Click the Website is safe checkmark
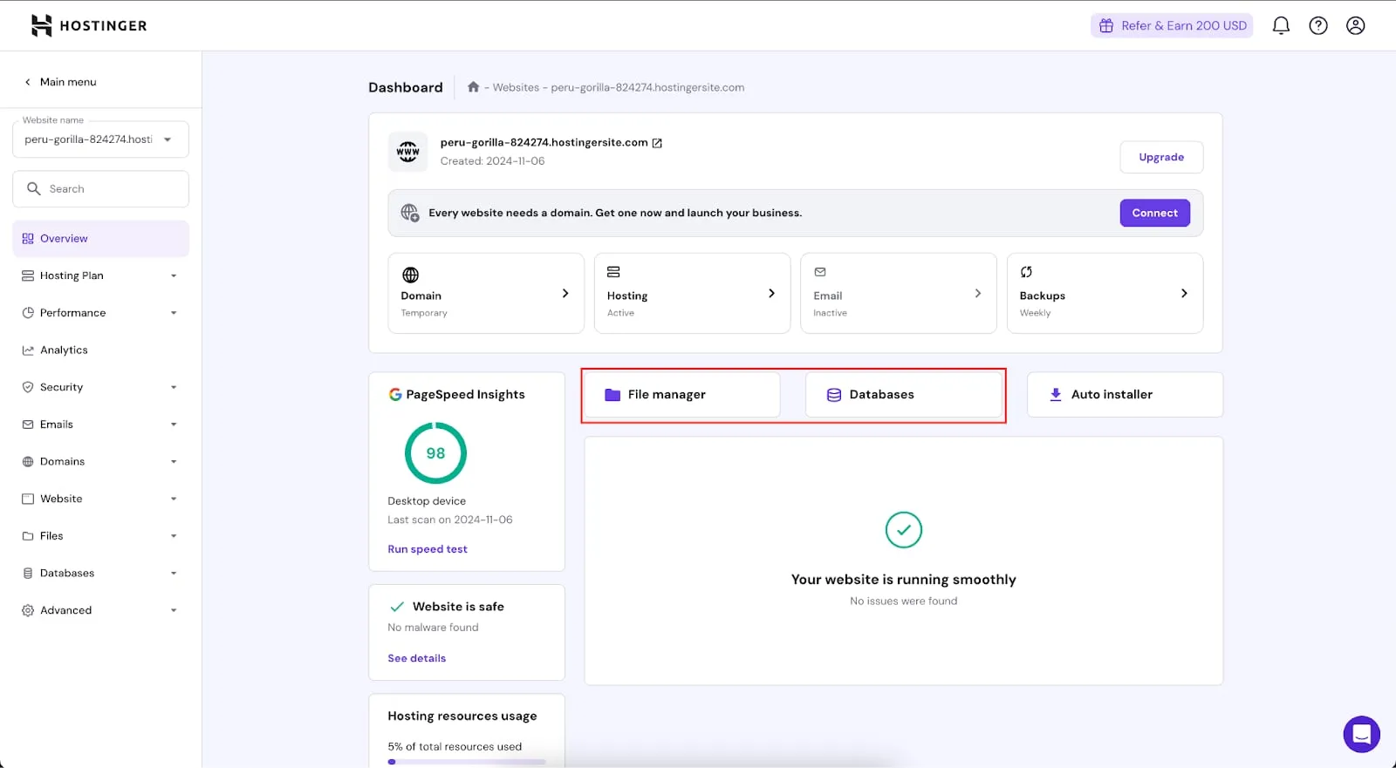Image resolution: width=1396 pixels, height=768 pixels. (x=397, y=607)
